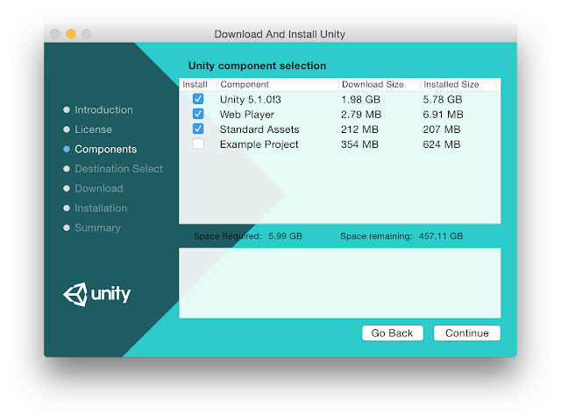Click the 207 MB installed size cell
Image resolution: width=561 pixels, height=420 pixels.
(x=442, y=129)
